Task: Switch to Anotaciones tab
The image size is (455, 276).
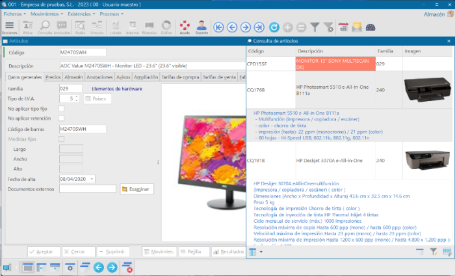Action: pyautogui.click(x=99, y=77)
